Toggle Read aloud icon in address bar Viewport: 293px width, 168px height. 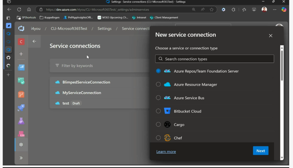coord(203,9)
